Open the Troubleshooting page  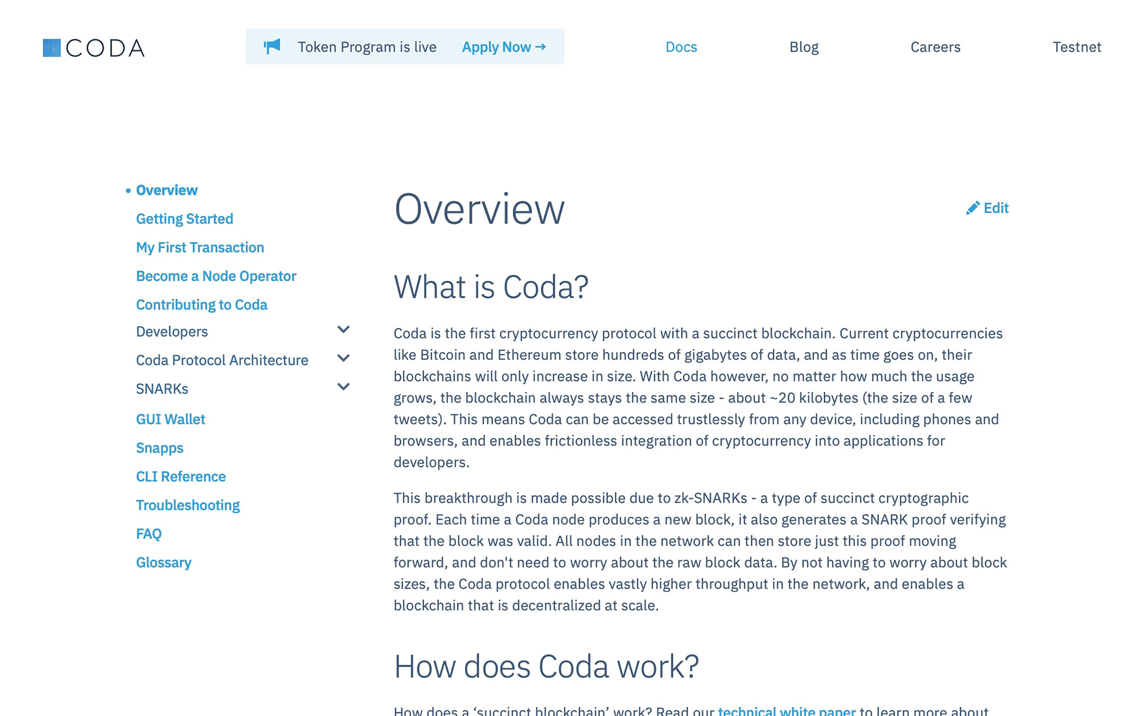point(188,505)
